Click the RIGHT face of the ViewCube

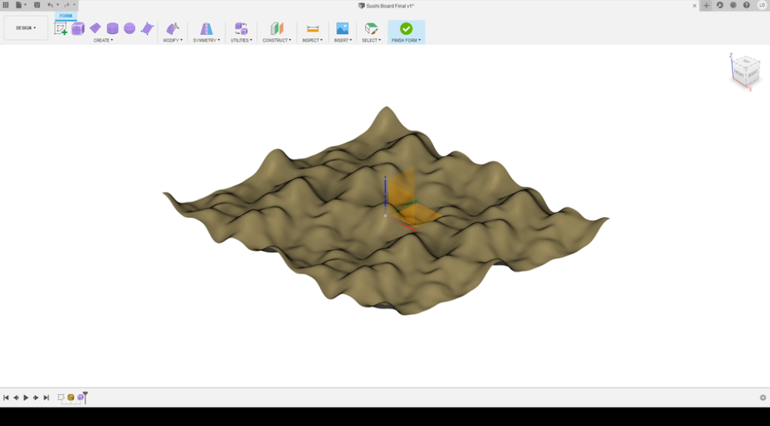click(x=753, y=74)
